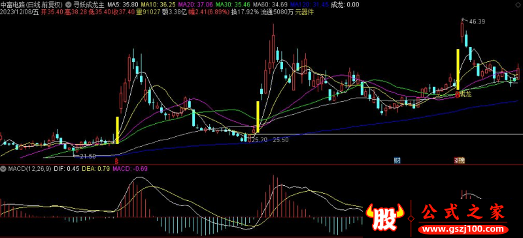This screenshot has width=523, height=238.
Task: Click the 21.58 low price label
Action: coord(86,156)
